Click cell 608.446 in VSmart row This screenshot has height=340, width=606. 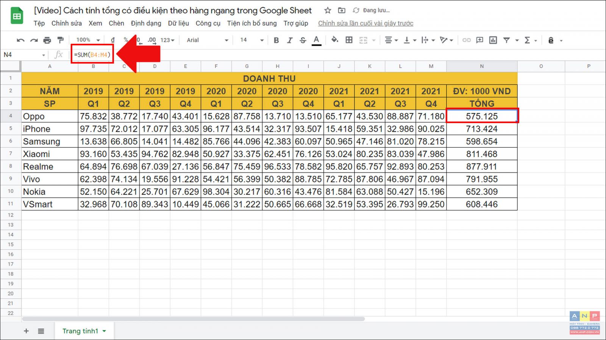pyautogui.click(x=482, y=204)
